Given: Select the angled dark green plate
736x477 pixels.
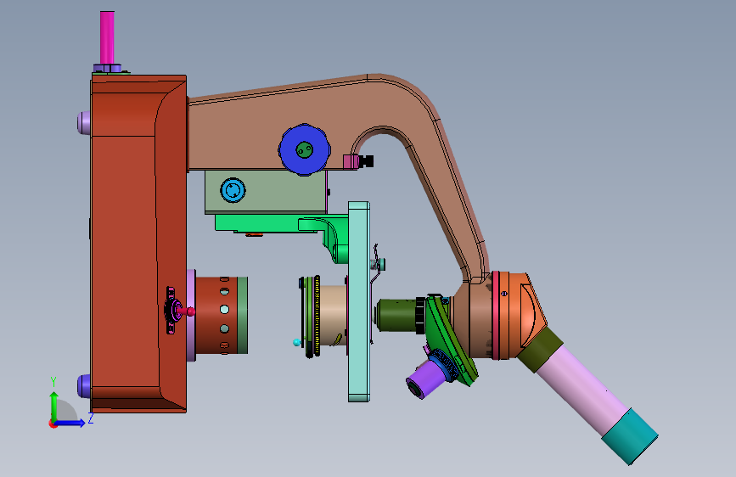Looking at the screenshot, I should 451,340.
